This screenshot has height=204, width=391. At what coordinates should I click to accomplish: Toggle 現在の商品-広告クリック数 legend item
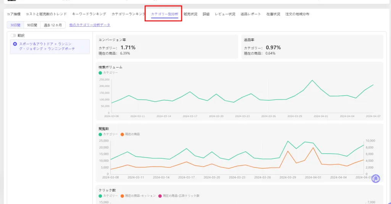[x=179, y=196]
